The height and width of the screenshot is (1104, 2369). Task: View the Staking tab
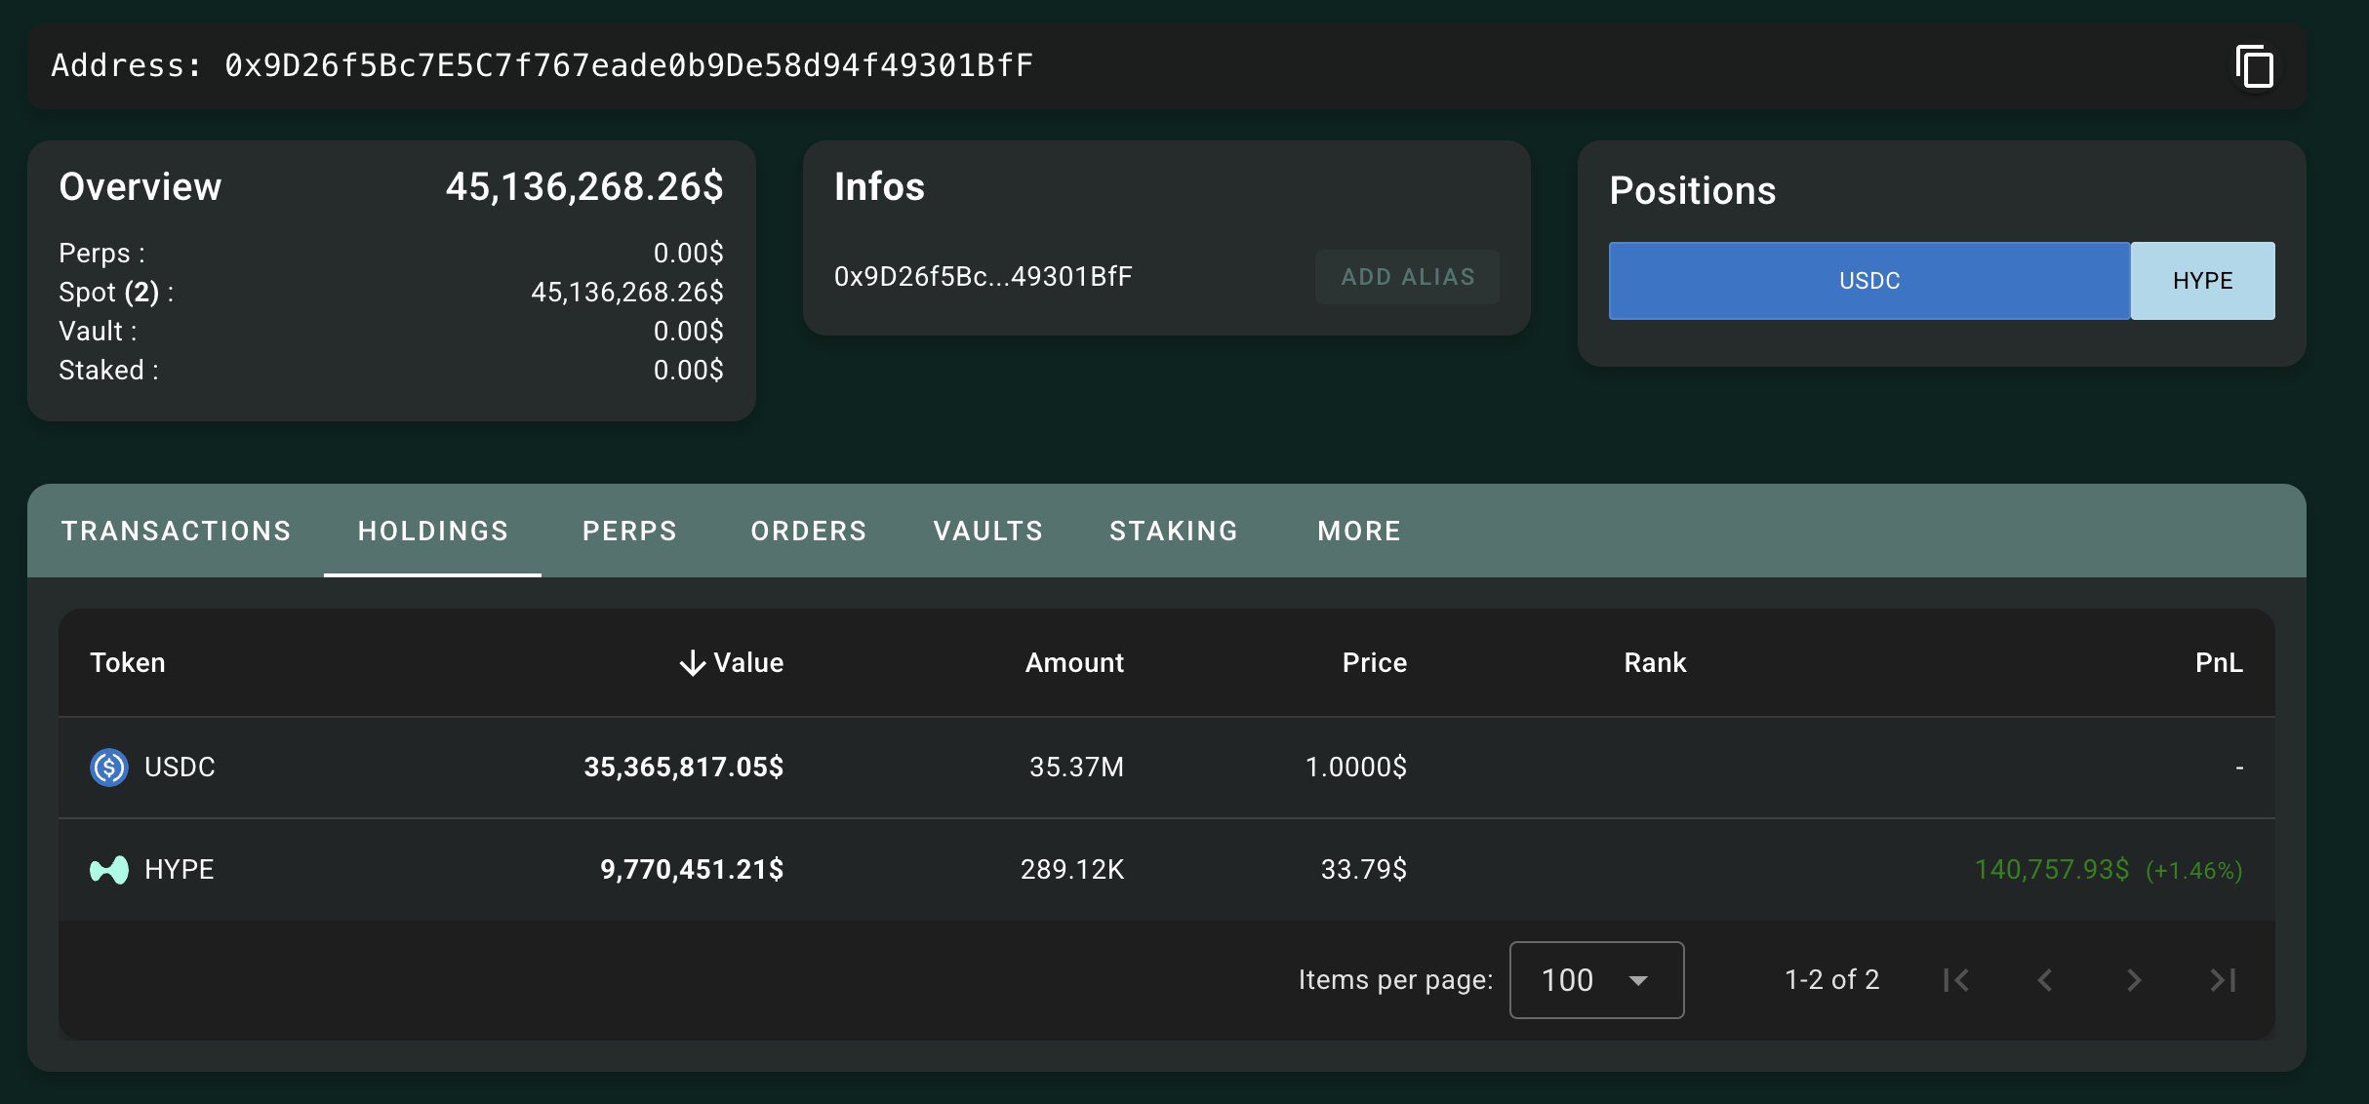coord(1173,531)
